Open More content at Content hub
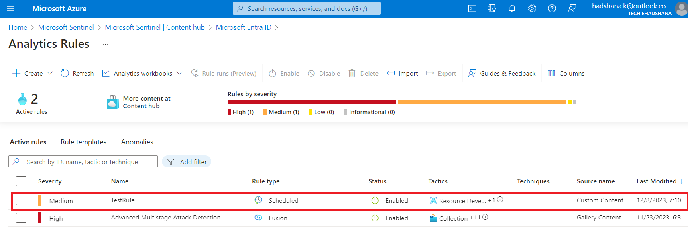The height and width of the screenshot is (235, 688). tap(147, 102)
